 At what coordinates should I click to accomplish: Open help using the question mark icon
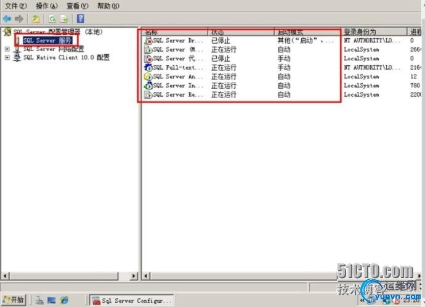coord(81,18)
